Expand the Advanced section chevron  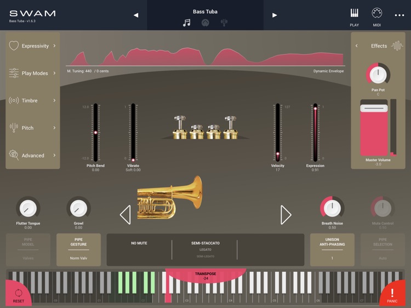(x=54, y=155)
